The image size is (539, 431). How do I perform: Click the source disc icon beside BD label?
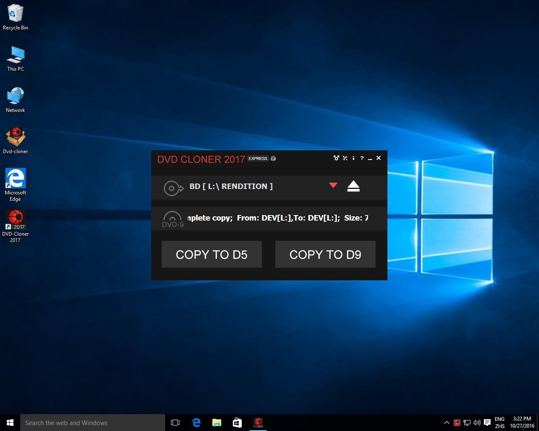point(173,188)
